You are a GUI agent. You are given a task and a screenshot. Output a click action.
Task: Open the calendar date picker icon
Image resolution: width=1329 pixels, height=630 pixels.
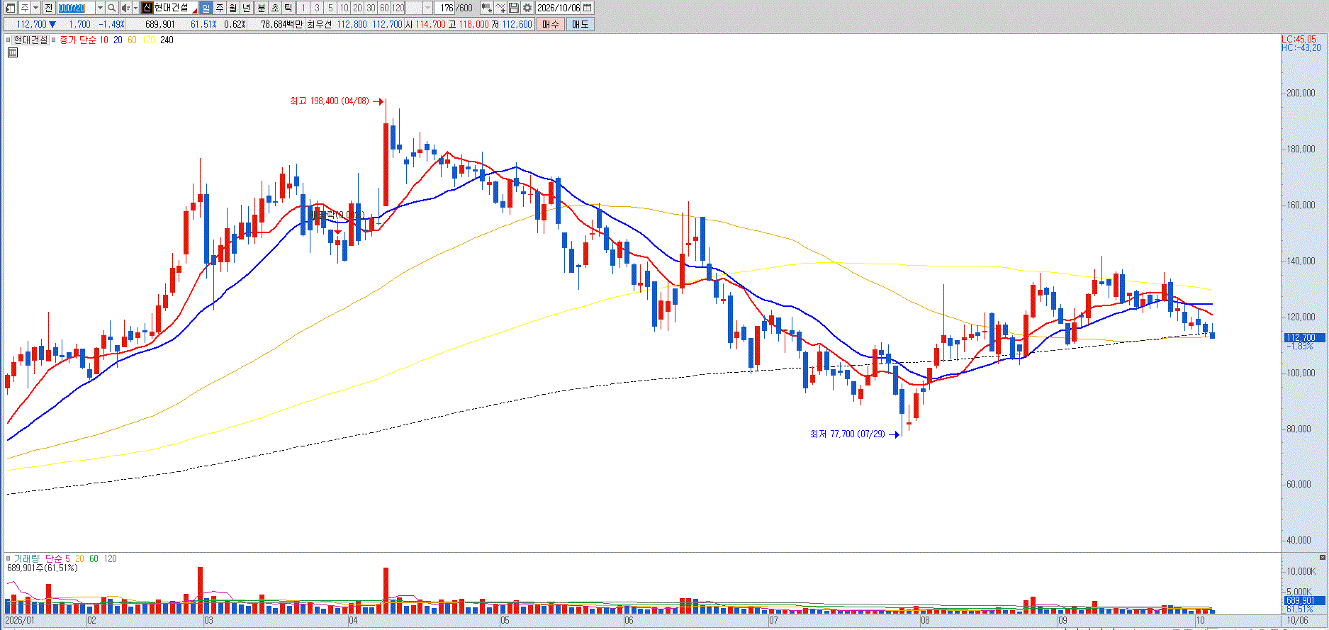[x=588, y=8]
